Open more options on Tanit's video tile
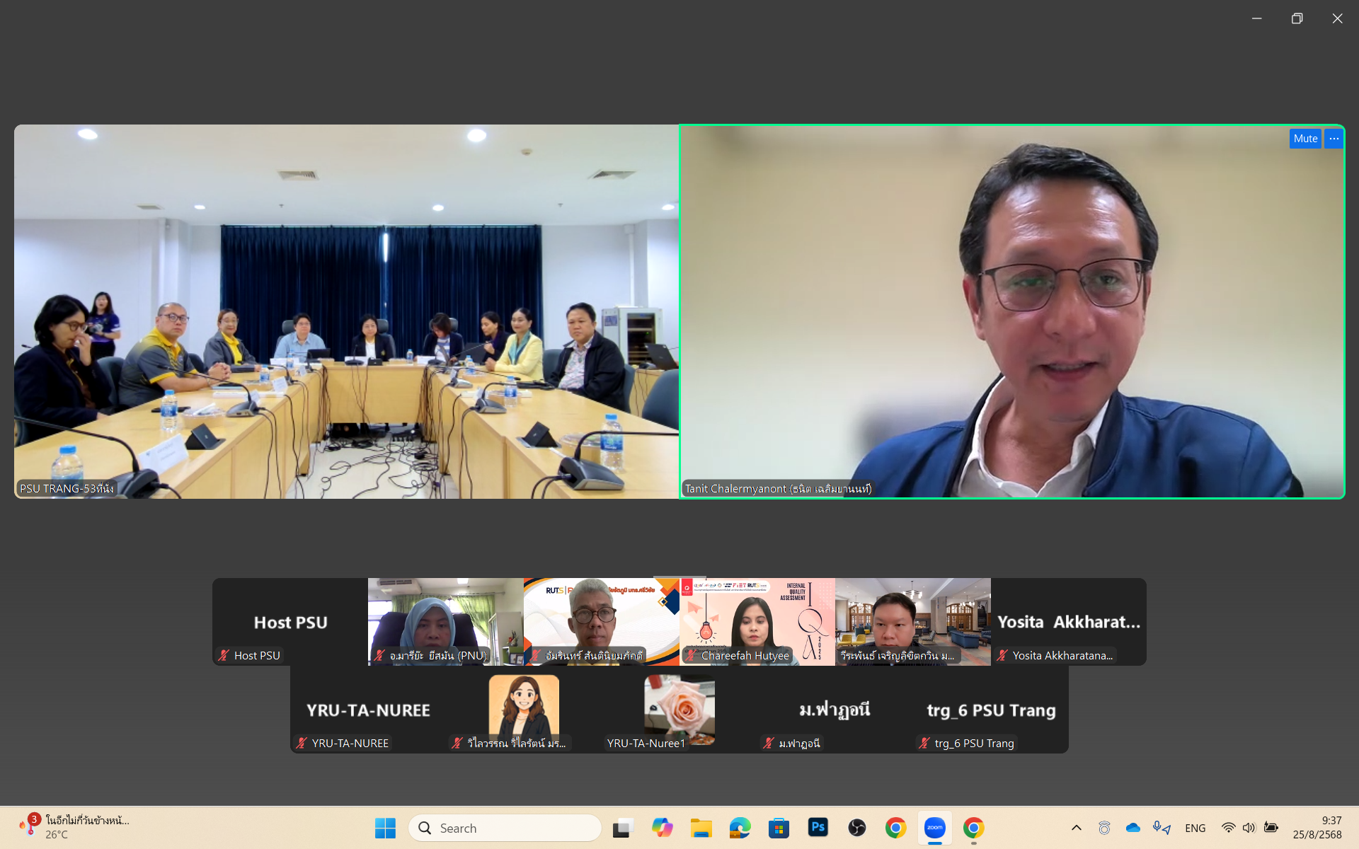The height and width of the screenshot is (849, 1359). click(1334, 139)
